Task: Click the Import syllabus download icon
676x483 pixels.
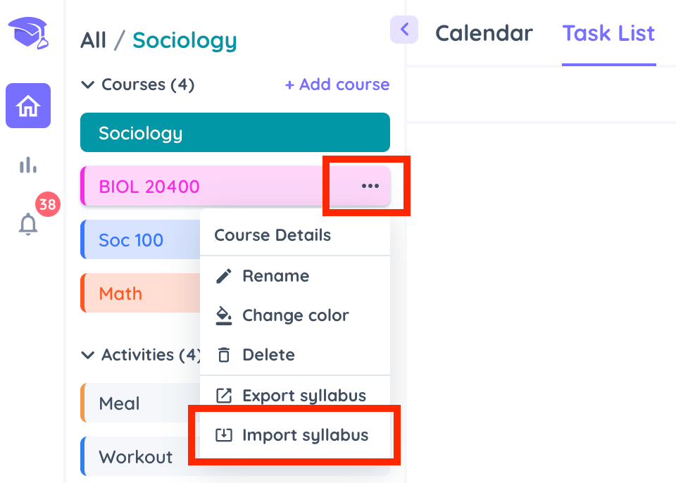Action: pos(224,434)
